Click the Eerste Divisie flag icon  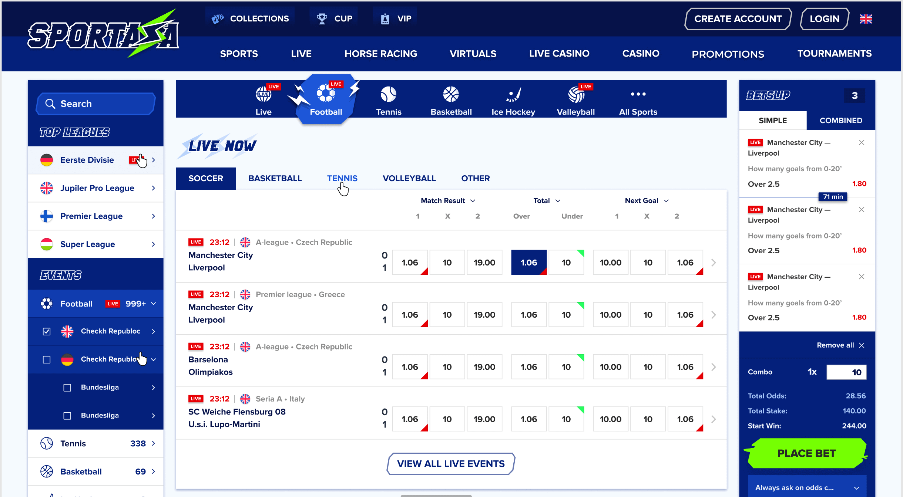(x=47, y=160)
